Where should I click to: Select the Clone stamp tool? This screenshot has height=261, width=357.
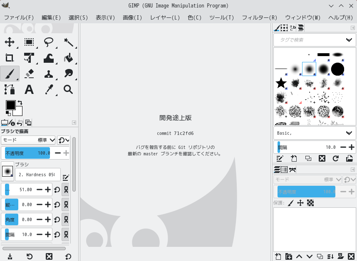point(49,74)
